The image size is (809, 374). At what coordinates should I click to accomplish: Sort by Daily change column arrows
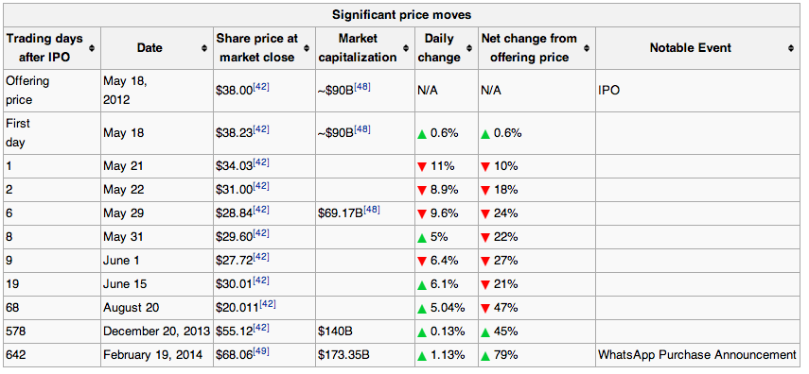click(469, 48)
